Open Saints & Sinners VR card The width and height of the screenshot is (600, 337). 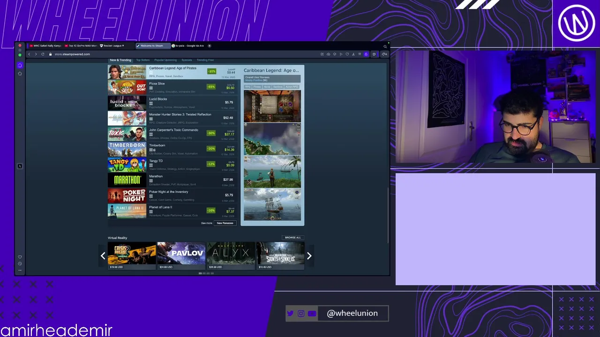click(x=280, y=256)
